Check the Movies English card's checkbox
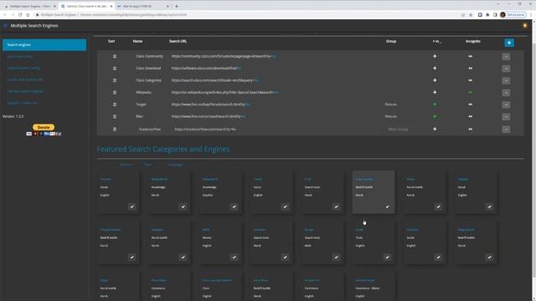536x301 pixels. (x=234, y=257)
